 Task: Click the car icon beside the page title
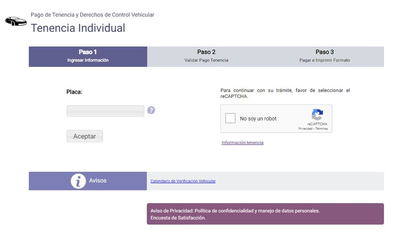pyautogui.click(x=16, y=21)
